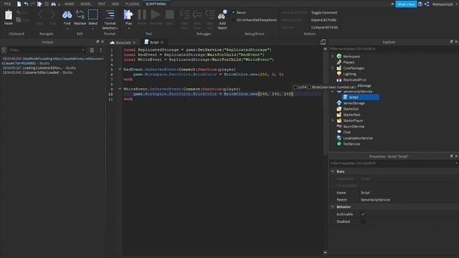The image size is (459, 258).
Task: Expand the Workspace tree node
Action: click(x=332, y=56)
